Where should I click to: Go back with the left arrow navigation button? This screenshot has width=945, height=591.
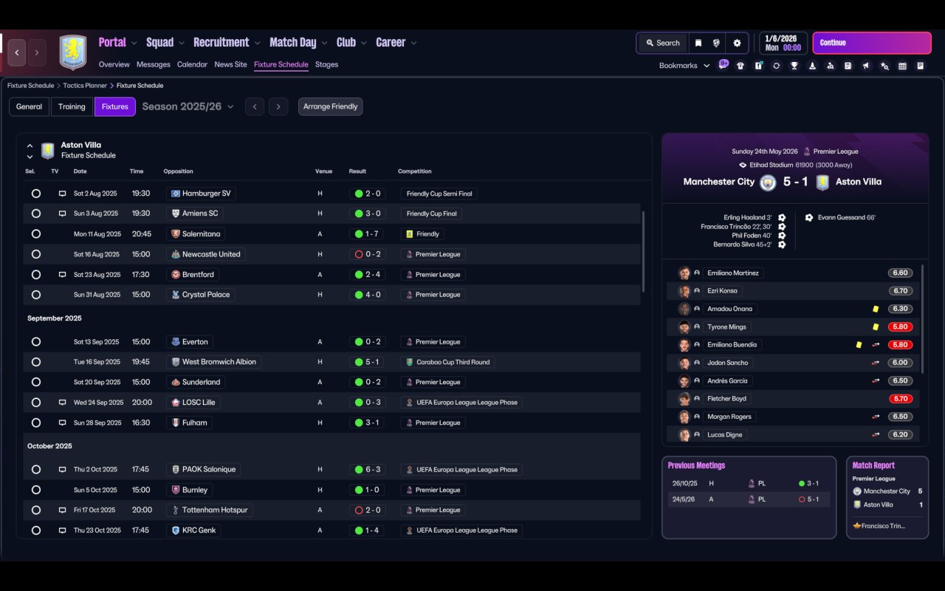point(17,52)
